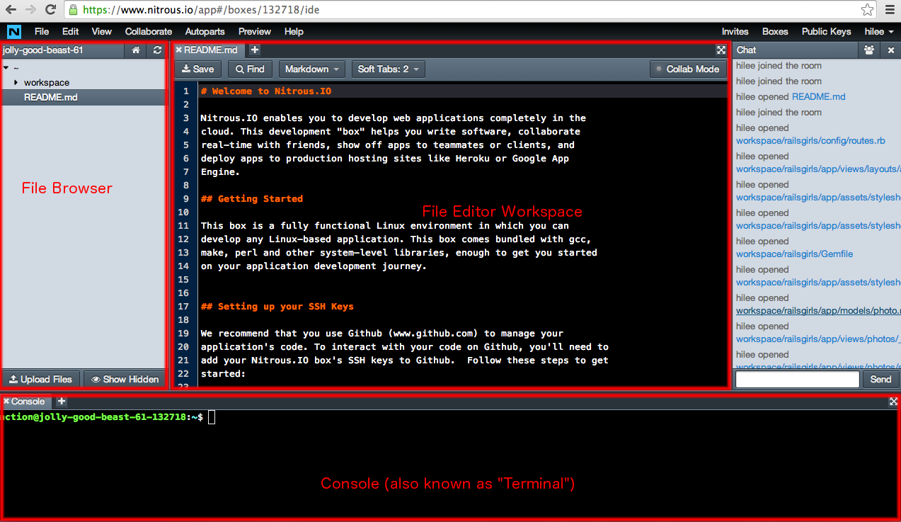The height and width of the screenshot is (522, 901).
Task: Select the README.md editor tab
Action: pos(210,50)
